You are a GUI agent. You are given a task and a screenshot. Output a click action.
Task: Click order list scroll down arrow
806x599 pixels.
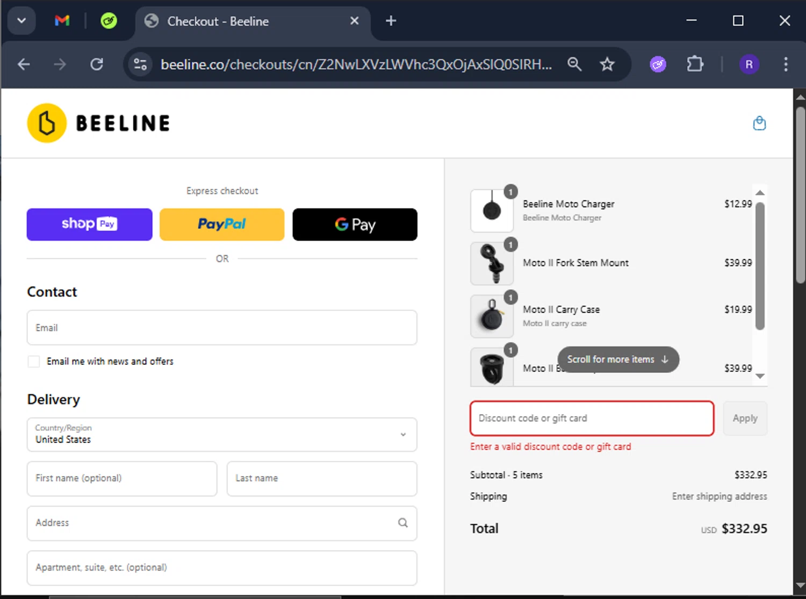coord(760,376)
